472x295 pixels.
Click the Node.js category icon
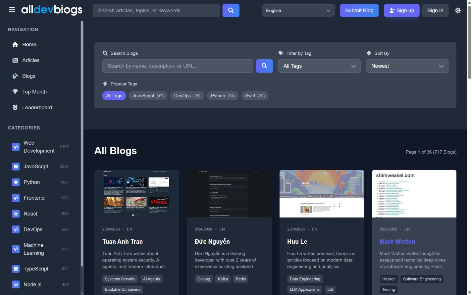pos(16,284)
